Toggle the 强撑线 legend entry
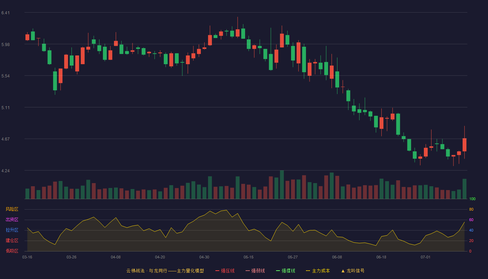 click(x=285, y=271)
